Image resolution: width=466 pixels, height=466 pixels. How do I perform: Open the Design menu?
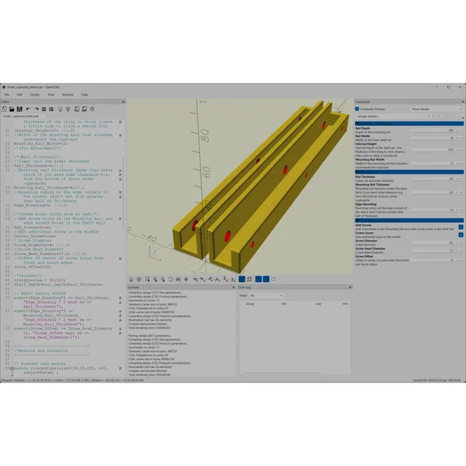point(35,95)
